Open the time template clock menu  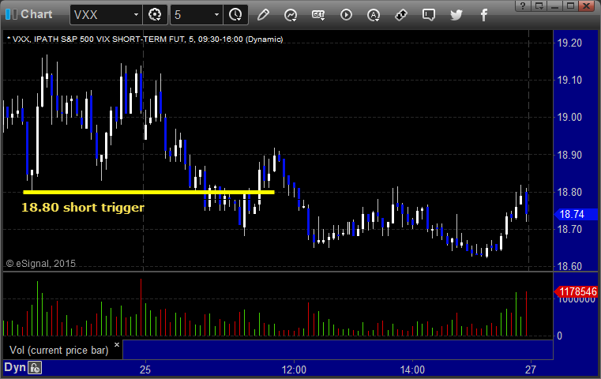pos(235,15)
